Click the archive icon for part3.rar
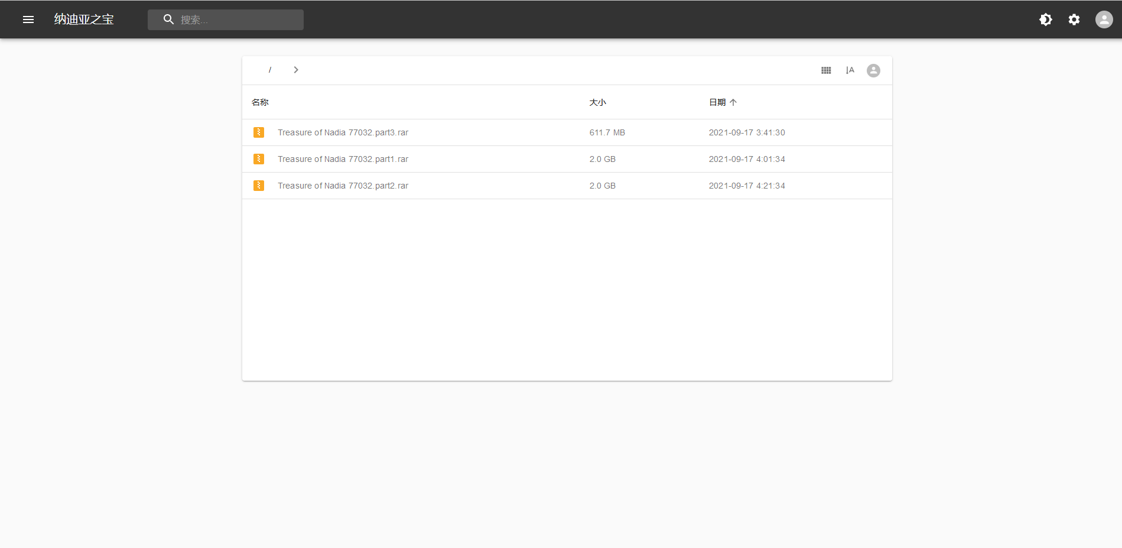The width and height of the screenshot is (1122, 548). click(x=259, y=132)
